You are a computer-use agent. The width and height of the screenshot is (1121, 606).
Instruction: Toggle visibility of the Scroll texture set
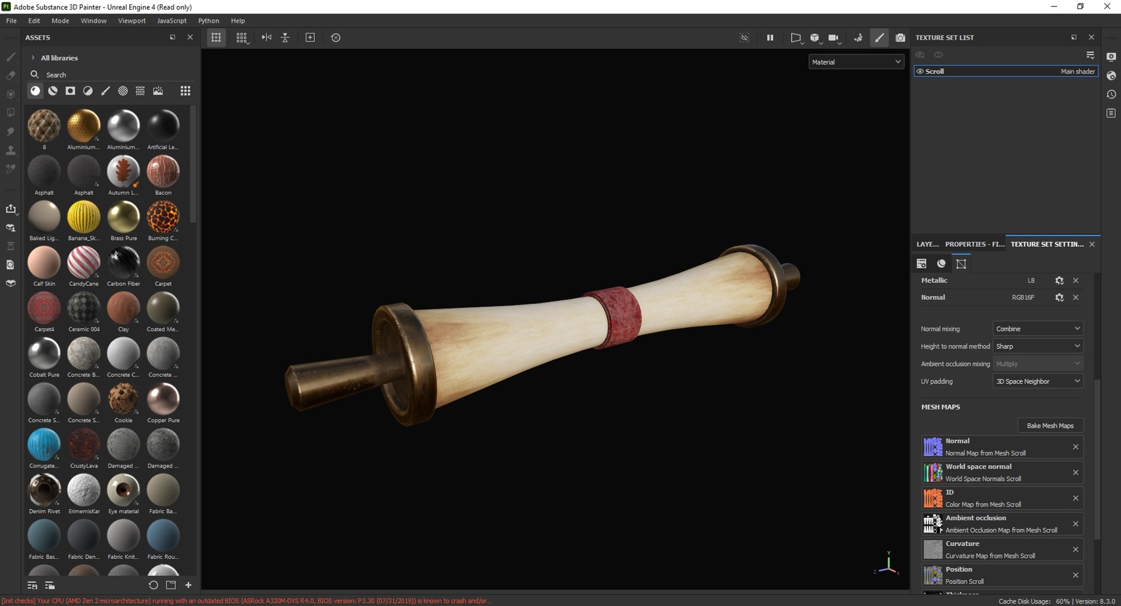920,72
